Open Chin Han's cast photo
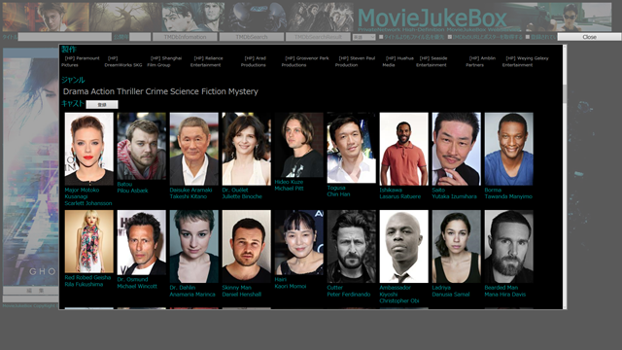The height and width of the screenshot is (350, 622). click(352, 148)
